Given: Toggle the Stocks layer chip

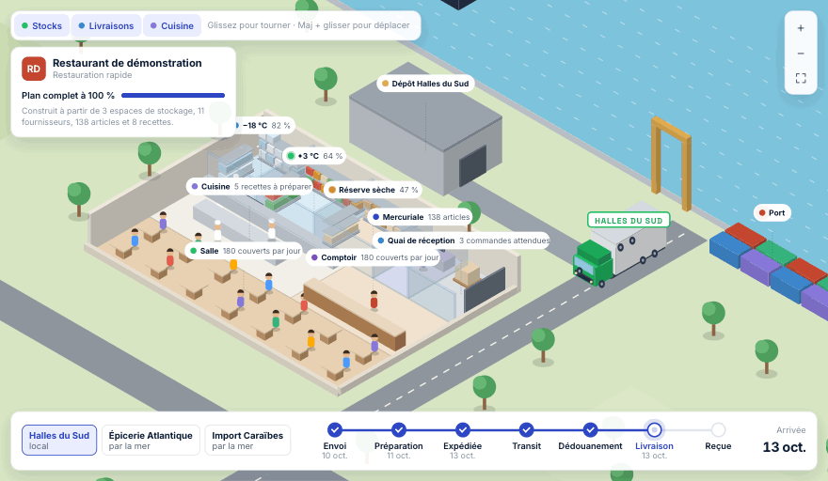Looking at the screenshot, I should [41, 26].
